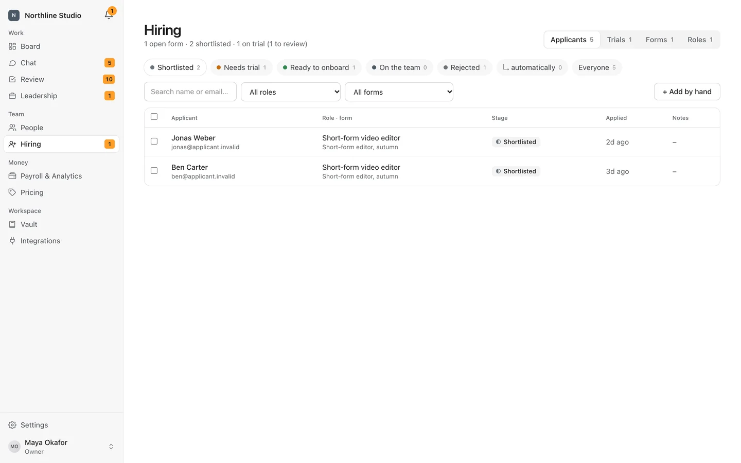Select Hiring in the sidebar

tap(61, 144)
